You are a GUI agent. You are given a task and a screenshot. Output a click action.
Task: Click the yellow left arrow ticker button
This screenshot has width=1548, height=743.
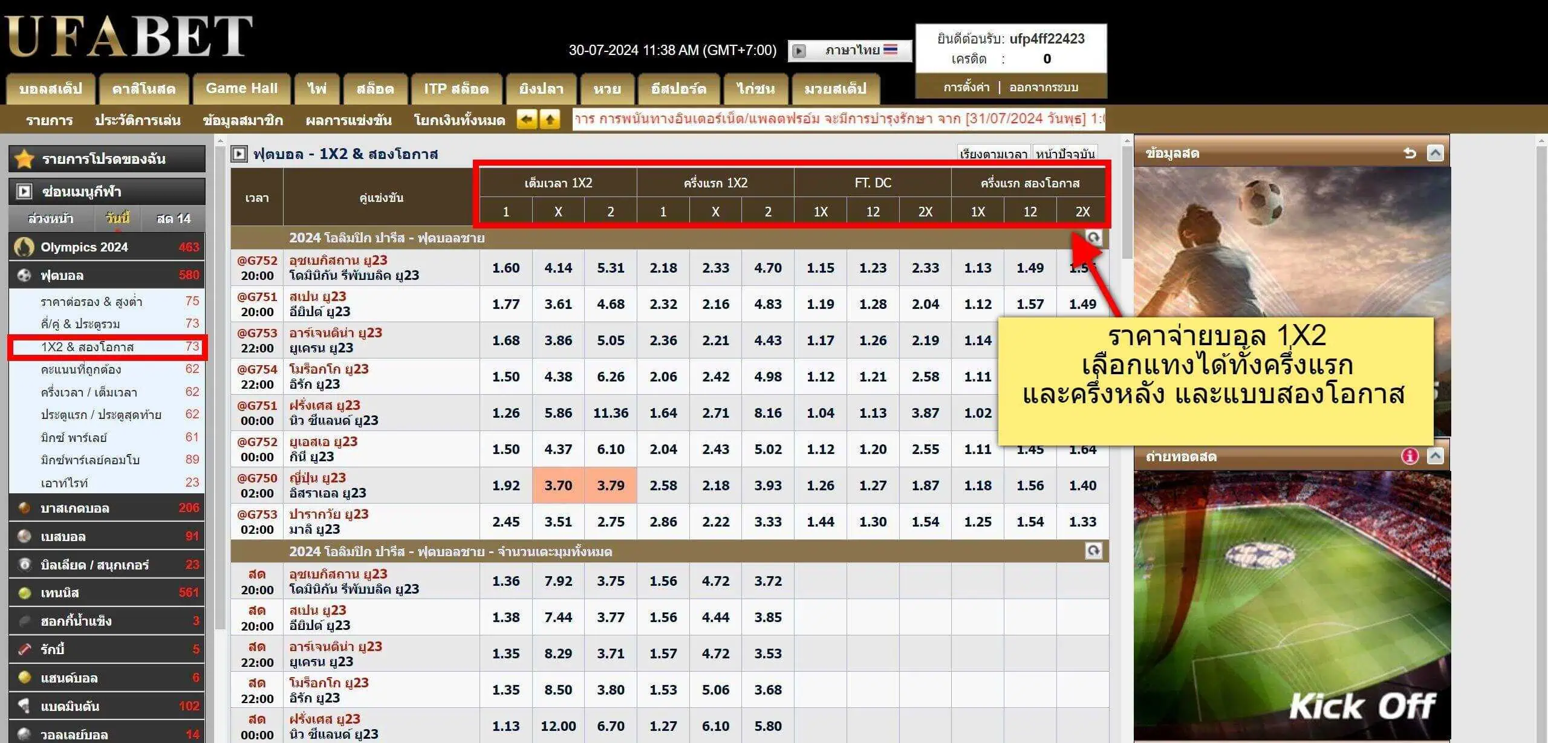pos(527,120)
